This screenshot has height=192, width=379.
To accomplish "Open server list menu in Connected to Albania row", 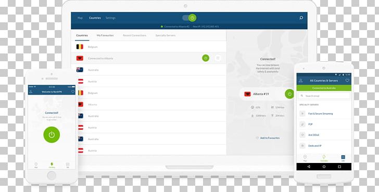I will click(218, 58).
